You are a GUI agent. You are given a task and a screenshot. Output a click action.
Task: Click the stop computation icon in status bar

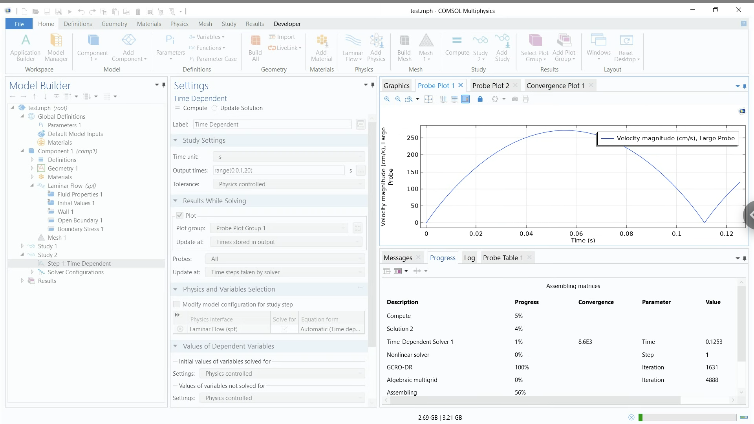(x=631, y=417)
